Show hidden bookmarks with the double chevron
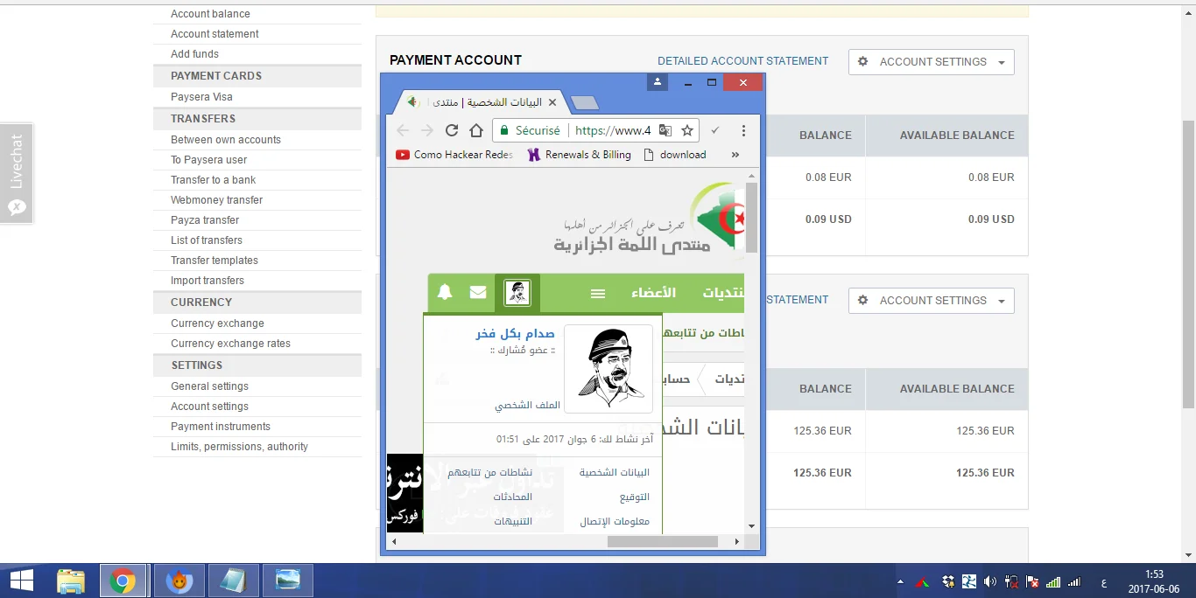This screenshot has height=598, width=1196. click(x=735, y=155)
